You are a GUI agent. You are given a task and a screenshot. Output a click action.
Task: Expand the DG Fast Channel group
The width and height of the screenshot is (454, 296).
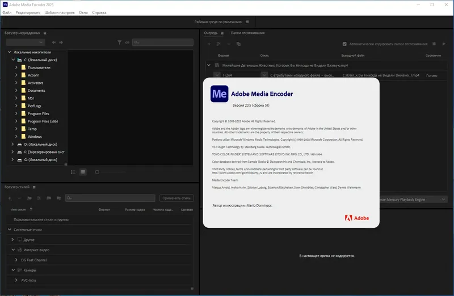[x=16, y=260]
